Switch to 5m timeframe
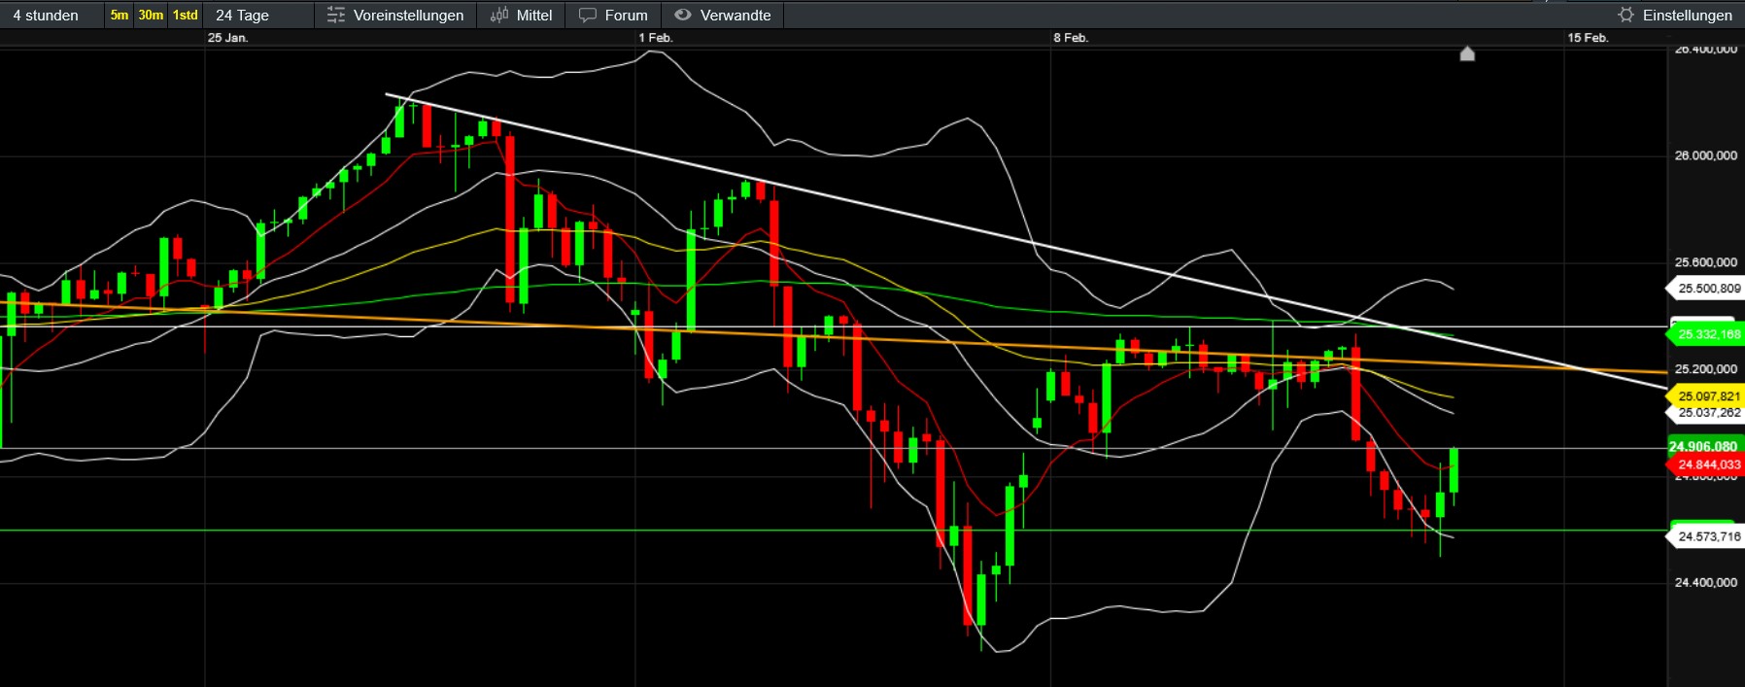 click(119, 15)
